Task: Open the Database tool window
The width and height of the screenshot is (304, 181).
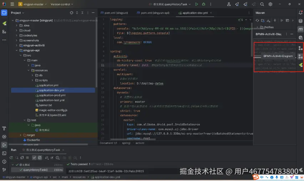Action: click(x=300, y=21)
